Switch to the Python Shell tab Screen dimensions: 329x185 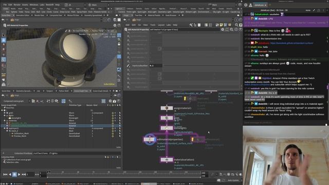pyautogui.click(x=64, y=91)
